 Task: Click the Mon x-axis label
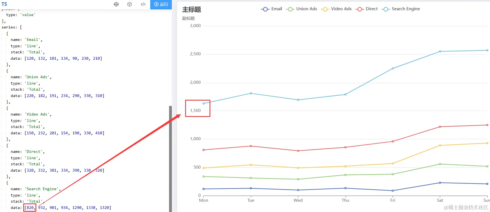[x=203, y=200]
